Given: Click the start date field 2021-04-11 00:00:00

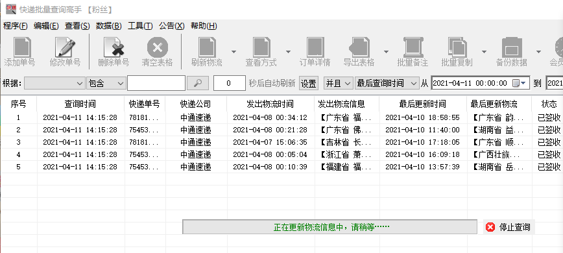Looking at the screenshot, I should coord(481,83).
